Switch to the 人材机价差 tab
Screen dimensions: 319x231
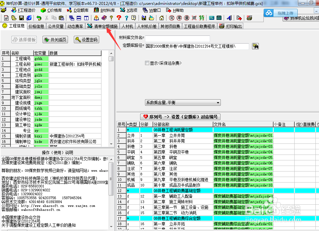147,26
